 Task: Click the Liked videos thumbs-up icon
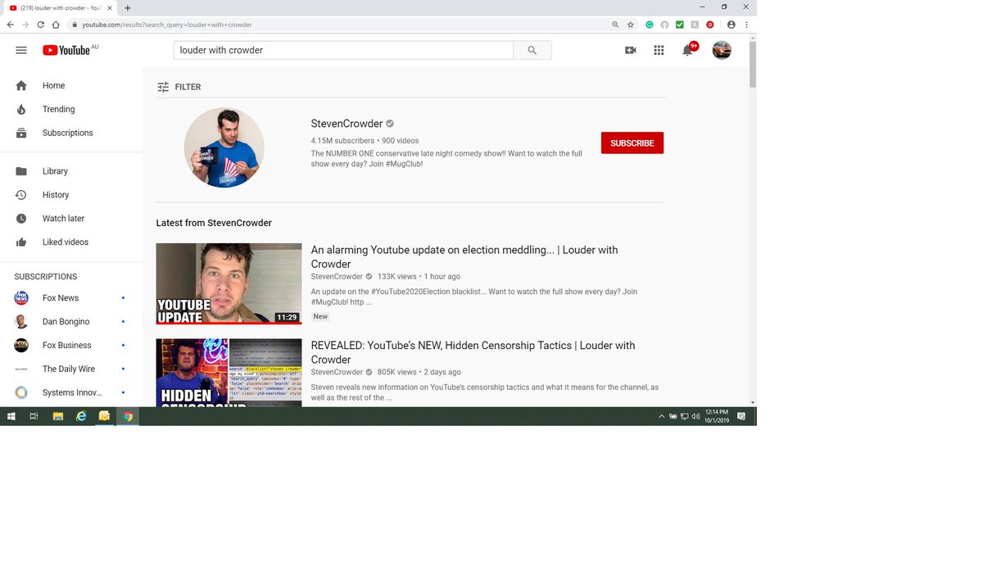click(x=21, y=242)
